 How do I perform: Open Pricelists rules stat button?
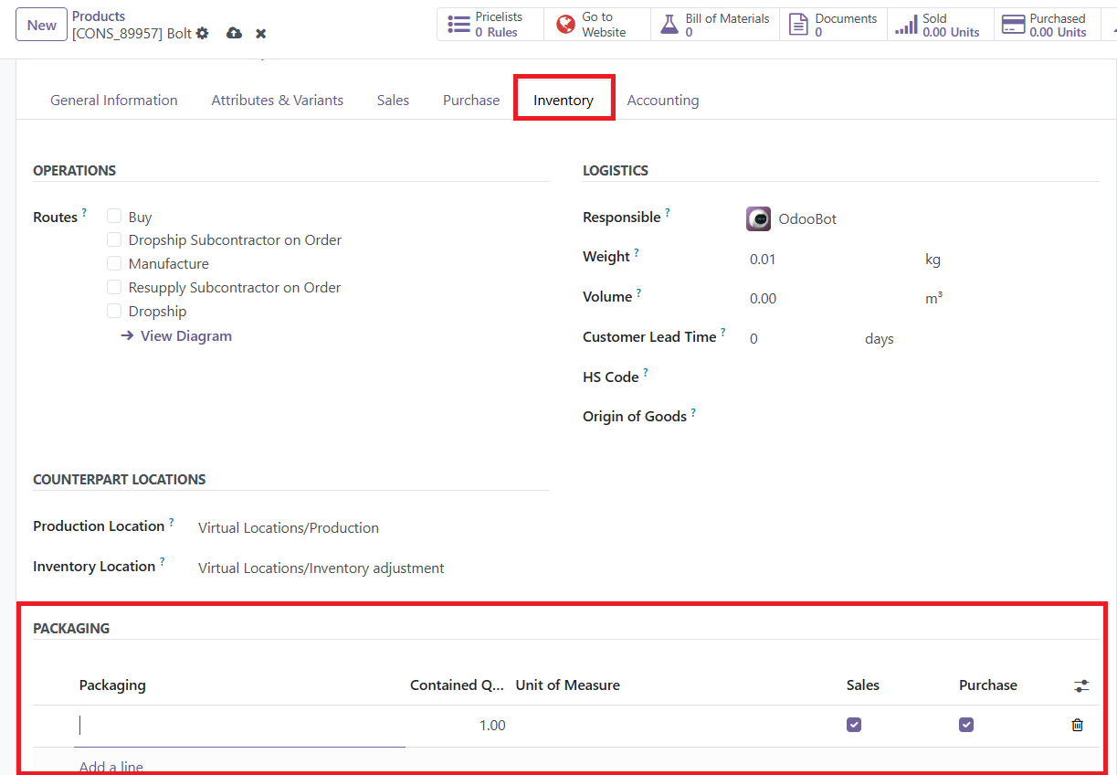coord(490,25)
